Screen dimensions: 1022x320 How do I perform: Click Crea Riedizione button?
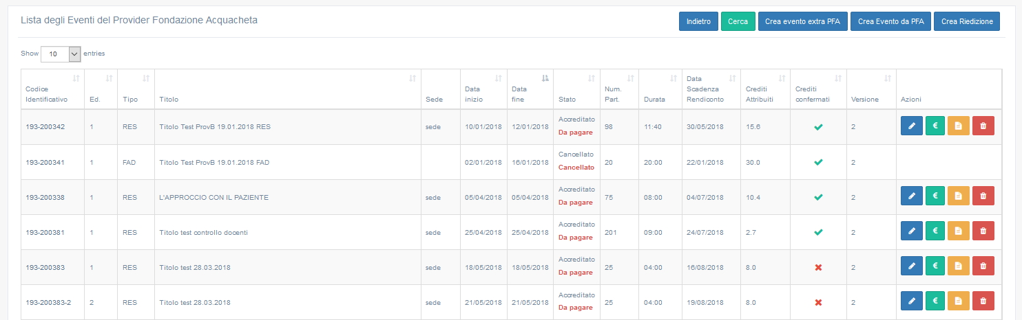(x=967, y=21)
